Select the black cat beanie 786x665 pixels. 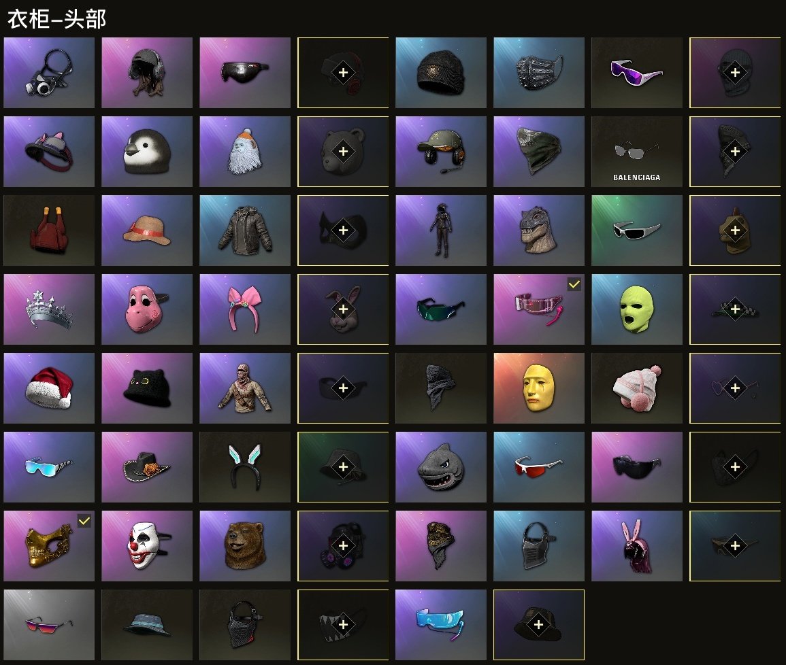pyautogui.click(x=147, y=388)
